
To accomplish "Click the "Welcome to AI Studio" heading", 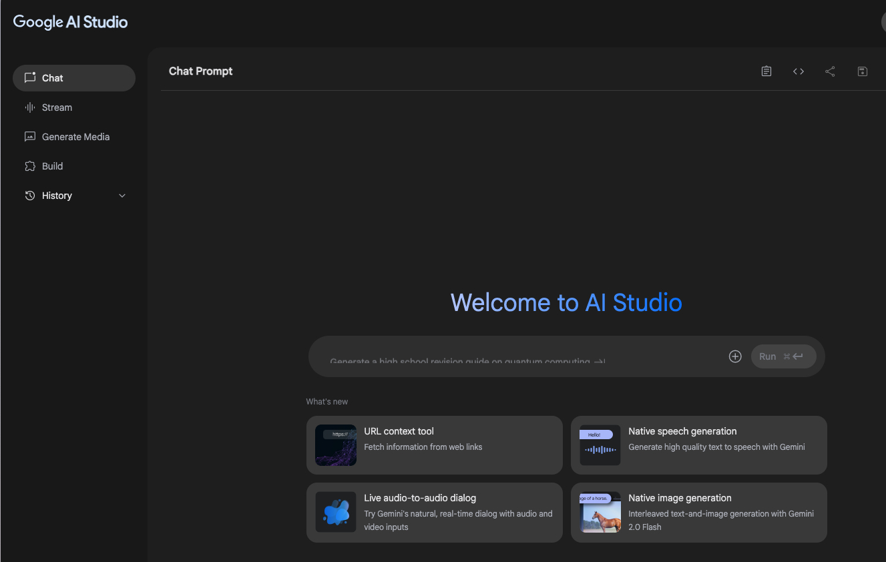I will [566, 302].
